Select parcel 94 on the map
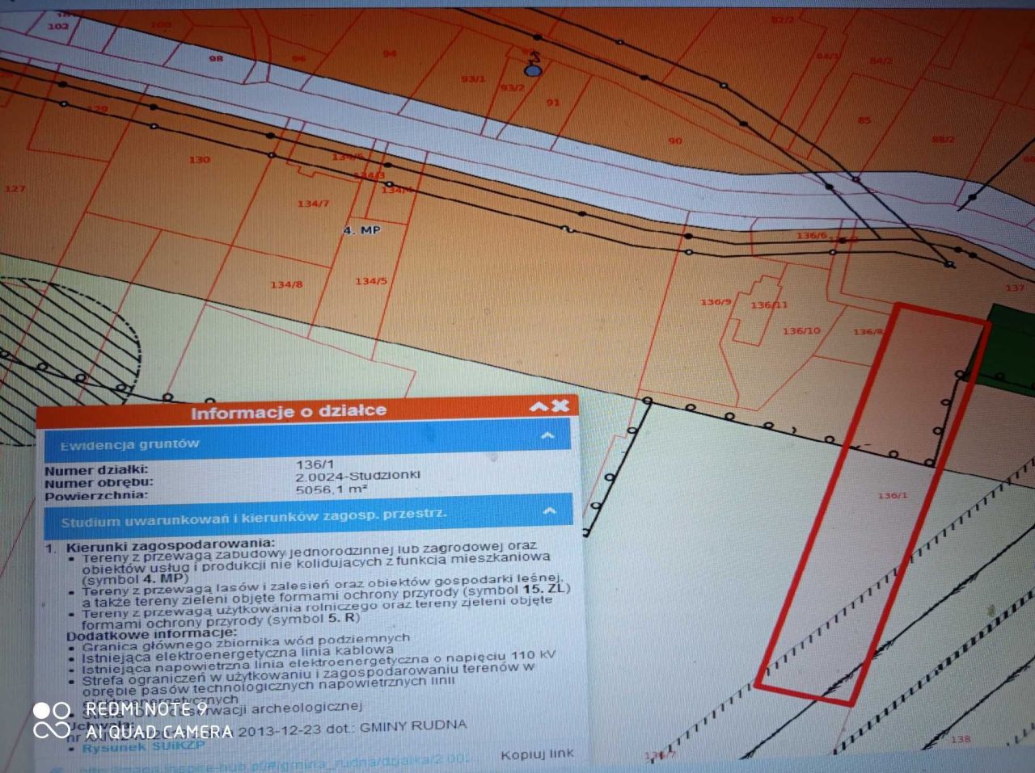Image resolution: width=1035 pixels, height=773 pixels. [x=390, y=54]
